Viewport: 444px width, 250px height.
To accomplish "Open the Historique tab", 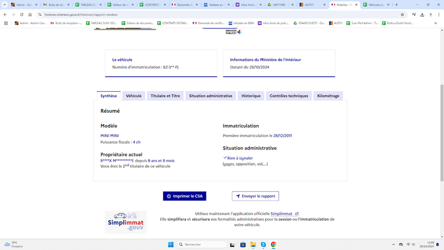I will pos(251,96).
